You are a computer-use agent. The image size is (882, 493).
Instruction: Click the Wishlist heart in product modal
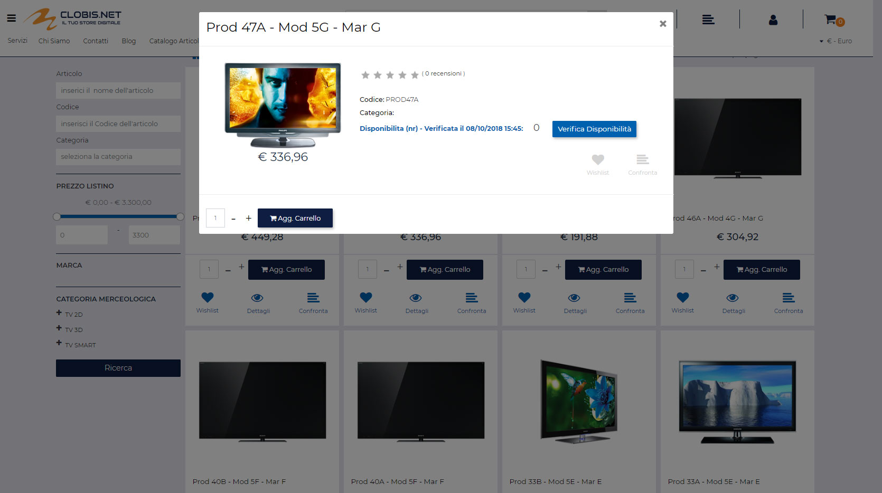pos(597,159)
